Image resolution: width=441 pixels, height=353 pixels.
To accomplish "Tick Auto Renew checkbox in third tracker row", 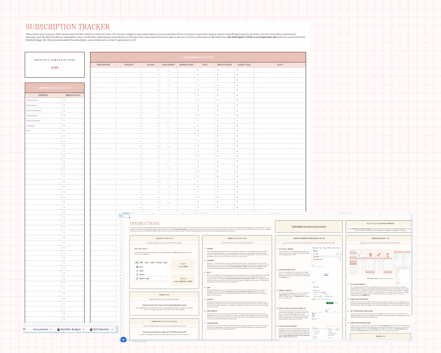I will tap(168, 80).
